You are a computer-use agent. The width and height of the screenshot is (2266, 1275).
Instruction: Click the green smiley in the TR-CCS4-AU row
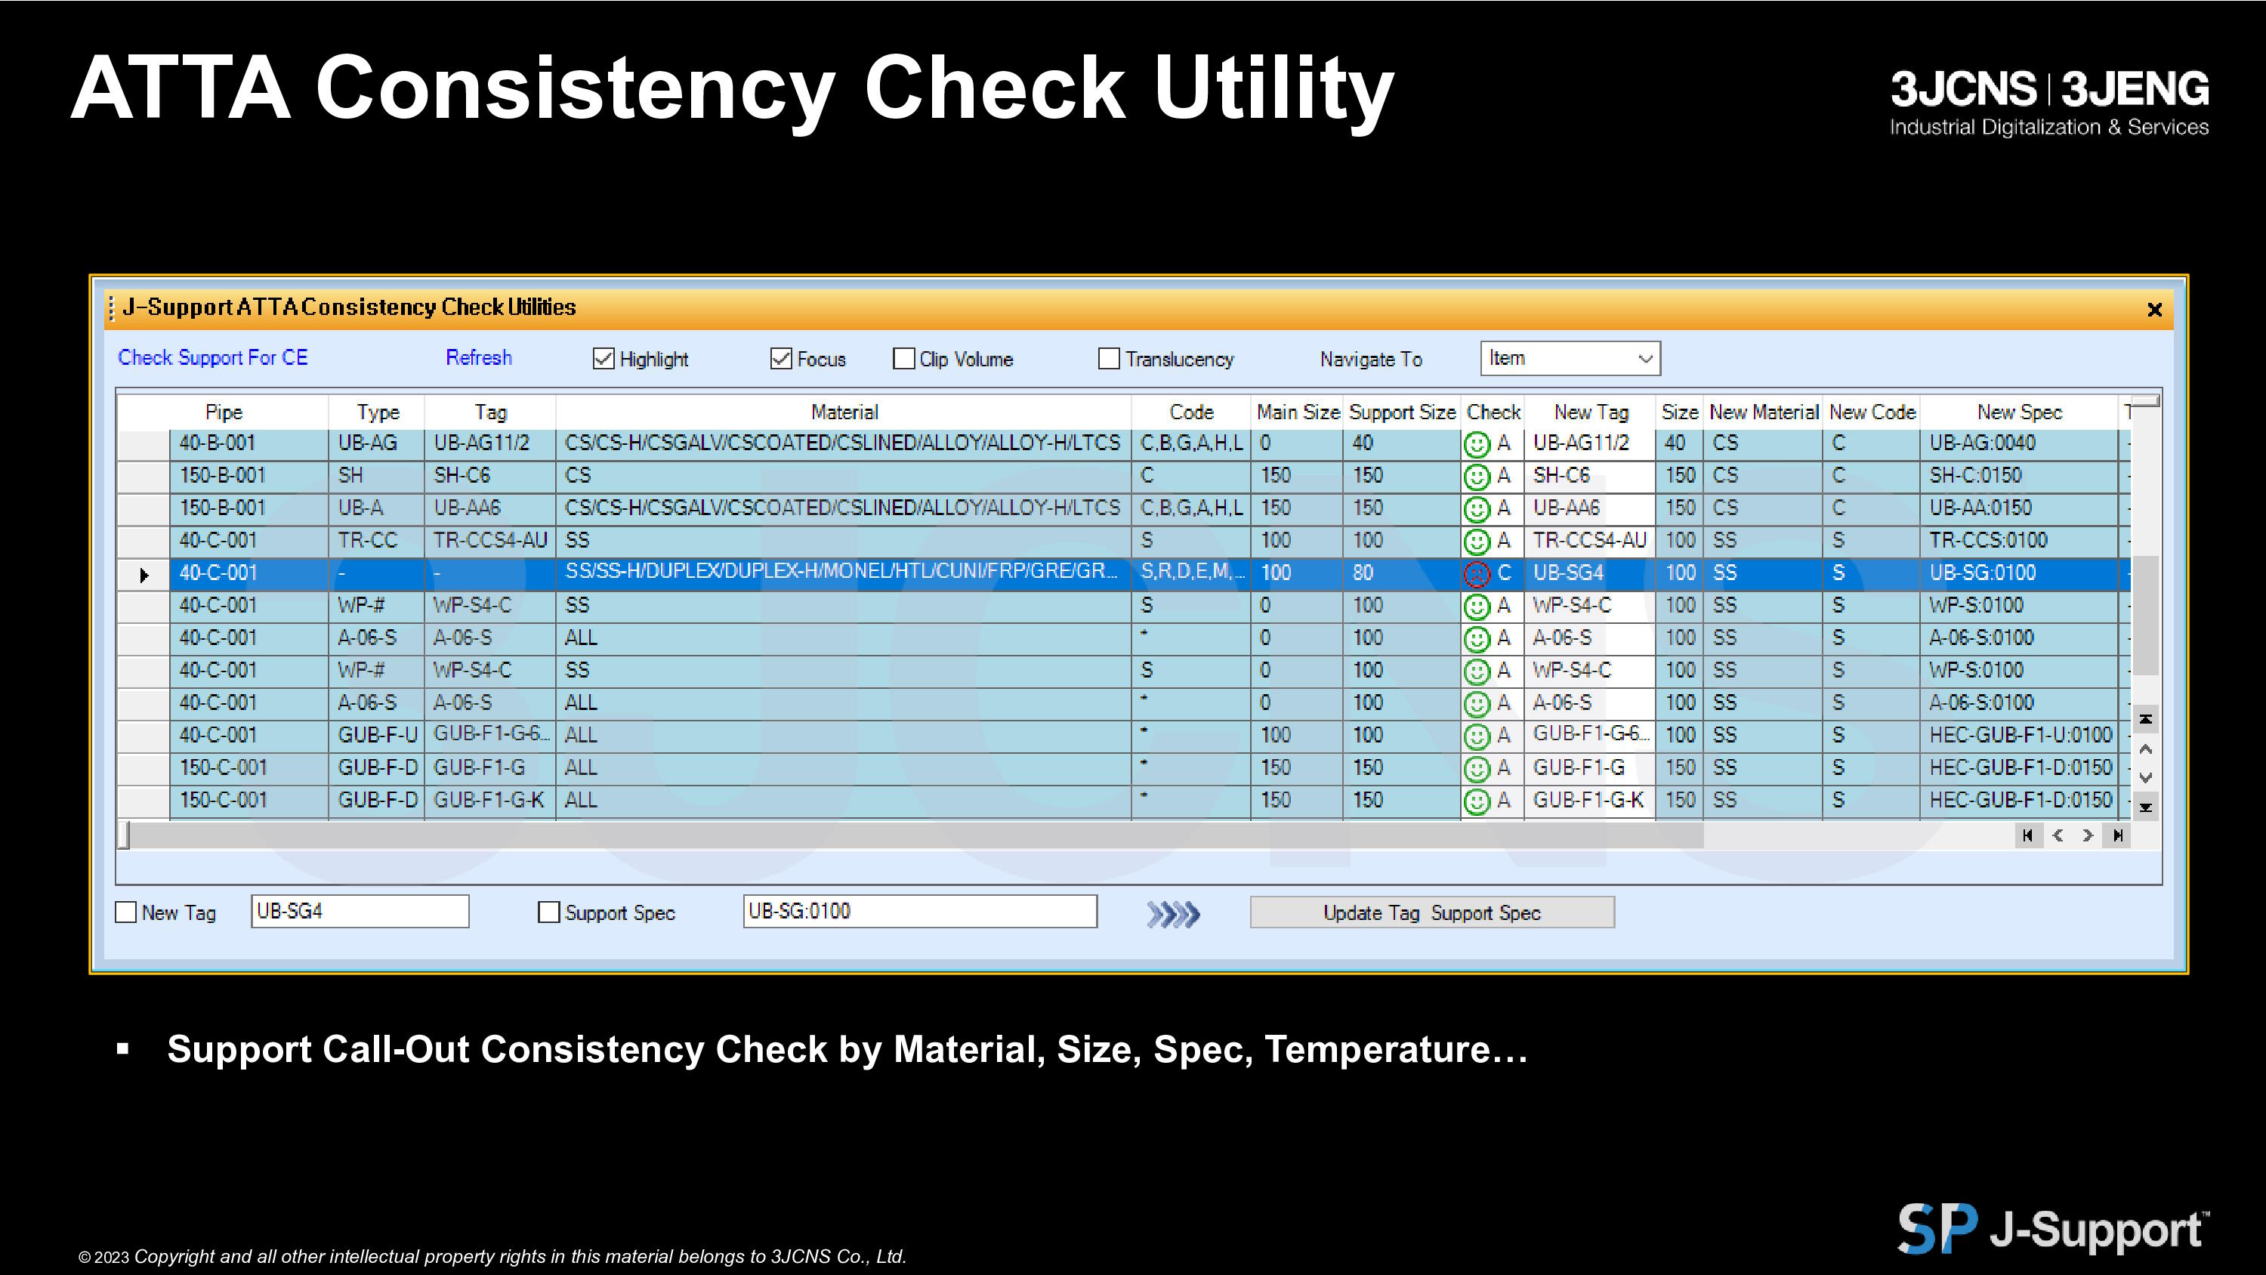(1476, 541)
